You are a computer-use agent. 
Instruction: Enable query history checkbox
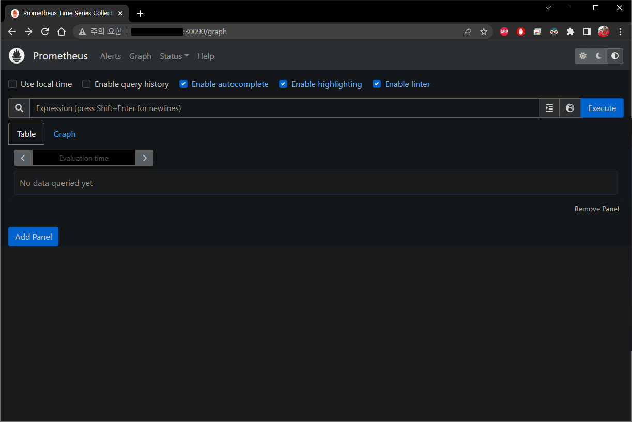[x=86, y=84]
